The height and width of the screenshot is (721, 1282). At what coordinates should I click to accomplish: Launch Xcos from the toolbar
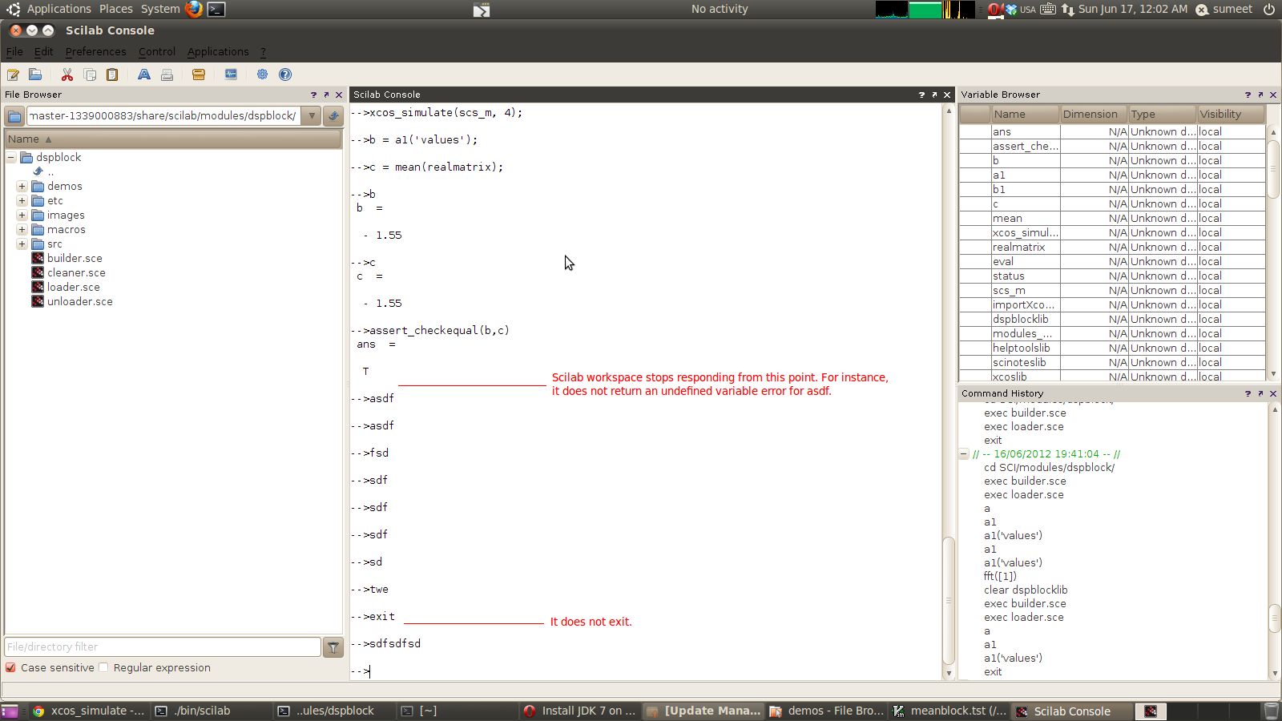click(231, 75)
